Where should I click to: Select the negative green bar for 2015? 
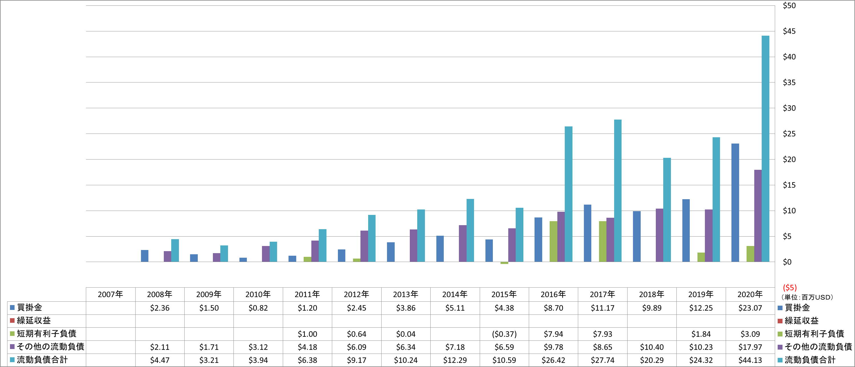(x=504, y=263)
